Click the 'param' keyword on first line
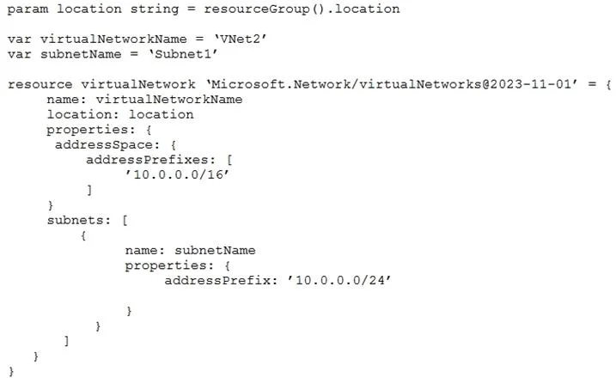The image size is (616, 384). tap(27, 9)
